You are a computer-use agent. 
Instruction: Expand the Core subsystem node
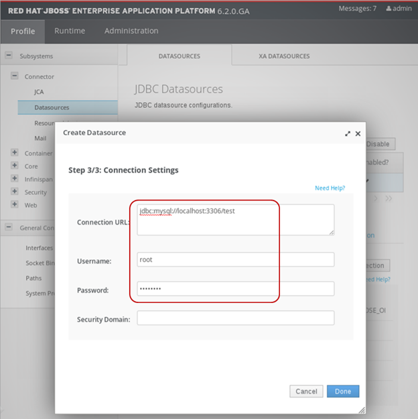(15, 166)
